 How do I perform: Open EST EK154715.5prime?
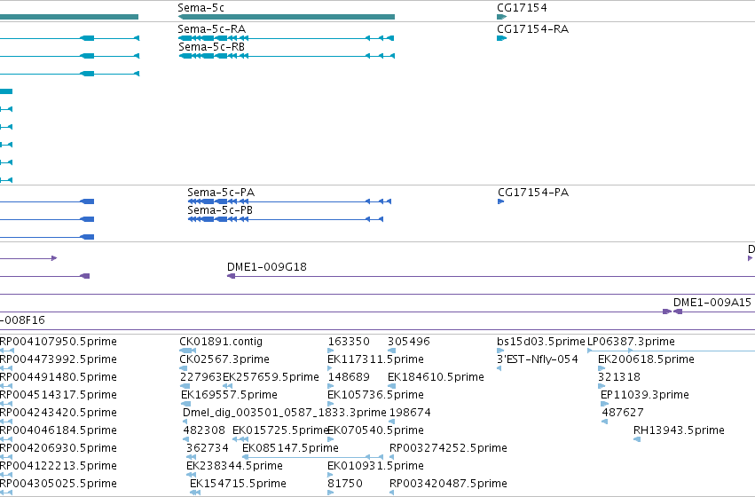[238, 484]
